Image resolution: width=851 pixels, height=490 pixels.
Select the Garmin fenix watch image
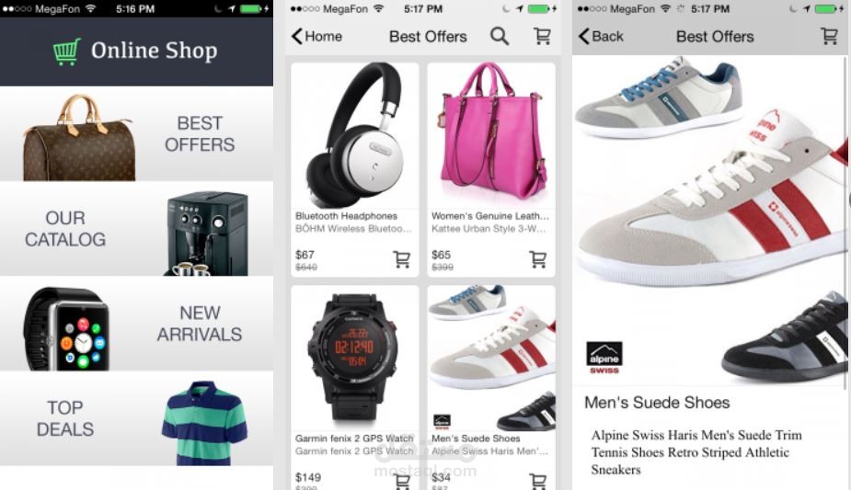click(355, 359)
